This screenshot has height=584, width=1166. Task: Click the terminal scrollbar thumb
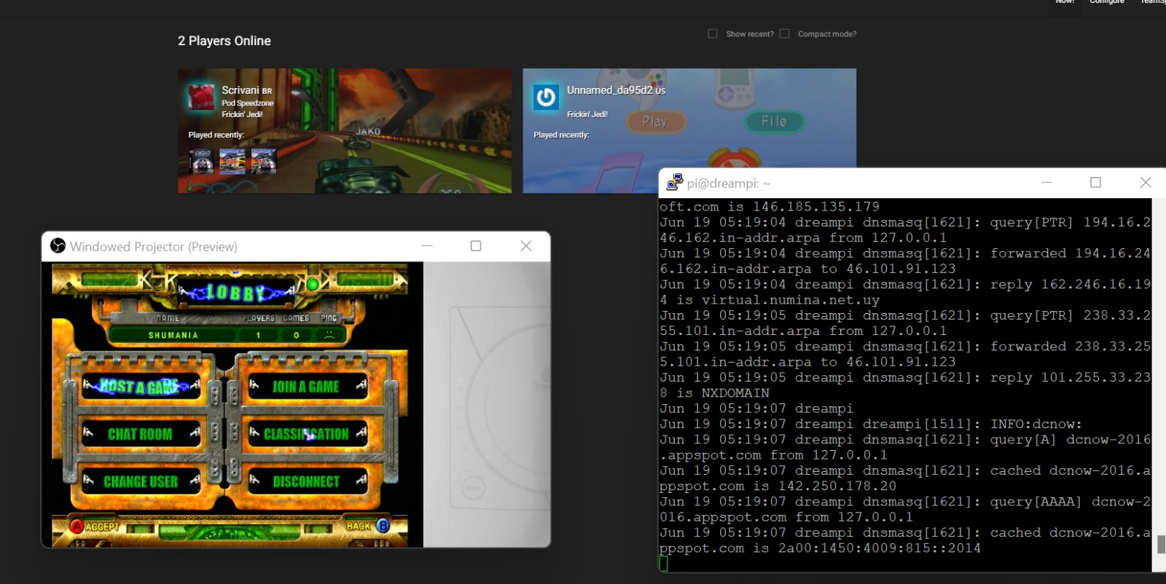[x=1161, y=545]
